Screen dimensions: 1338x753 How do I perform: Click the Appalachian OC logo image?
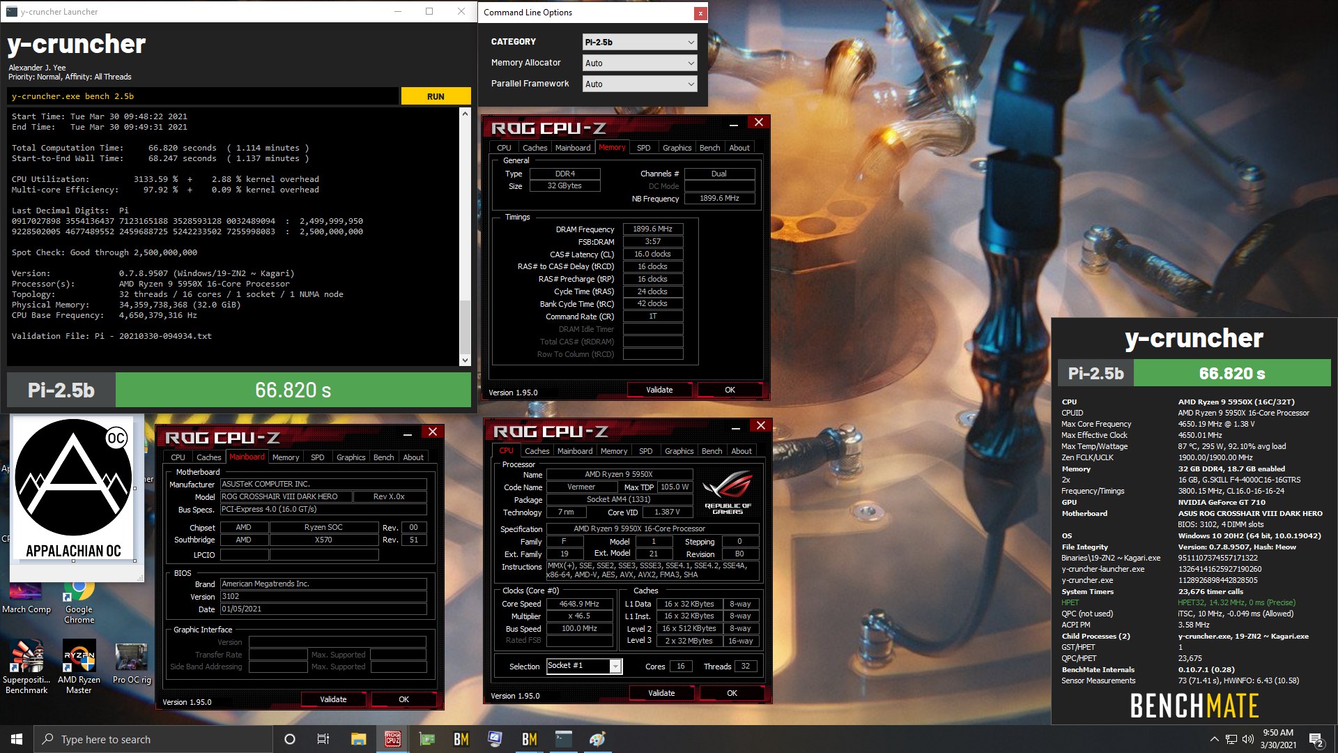[73, 487]
